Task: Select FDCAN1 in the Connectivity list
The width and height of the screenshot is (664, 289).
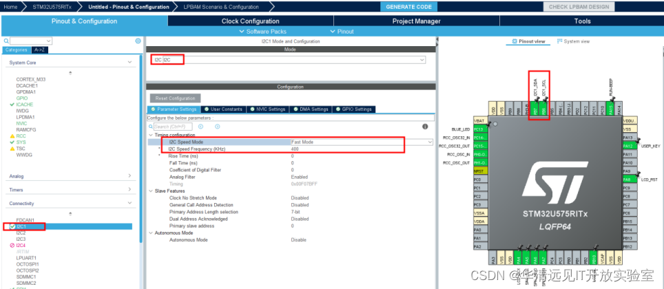Action: 25,220
